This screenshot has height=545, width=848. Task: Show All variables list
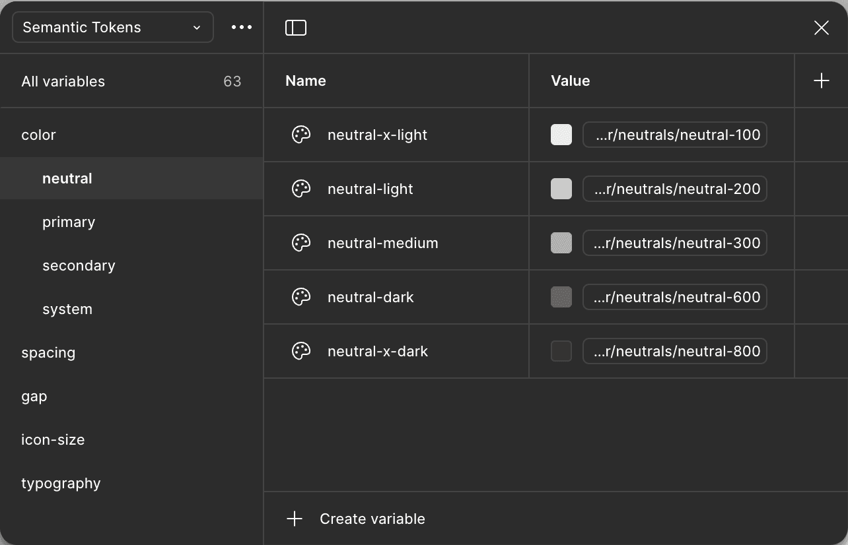click(x=63, y=81)
